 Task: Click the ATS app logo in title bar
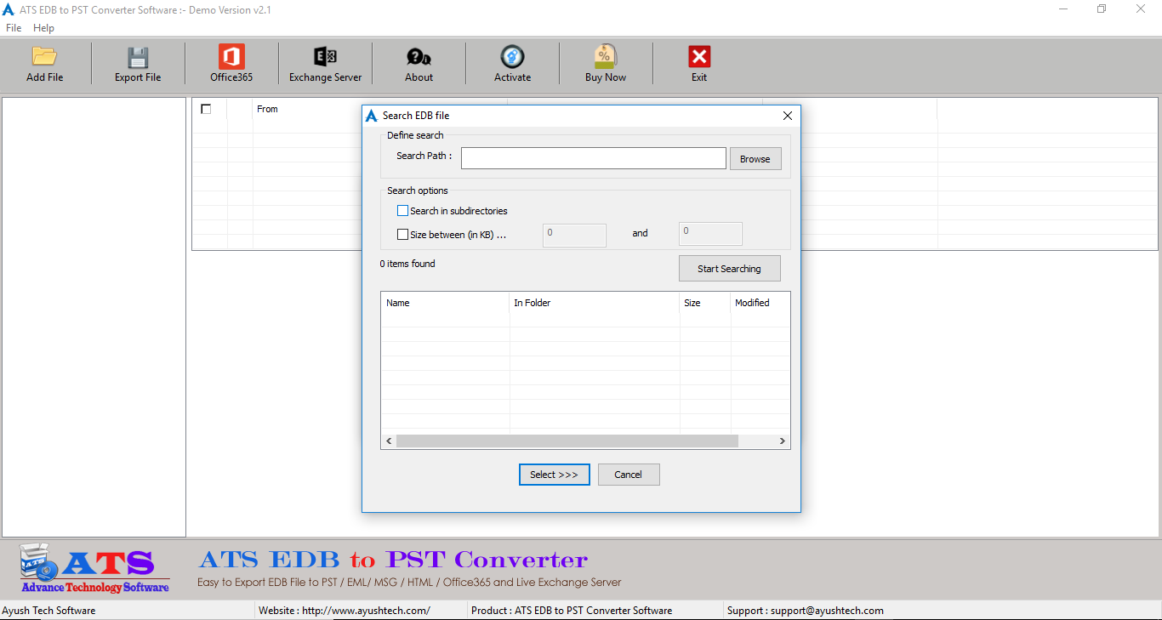click(x=9, y=10)
